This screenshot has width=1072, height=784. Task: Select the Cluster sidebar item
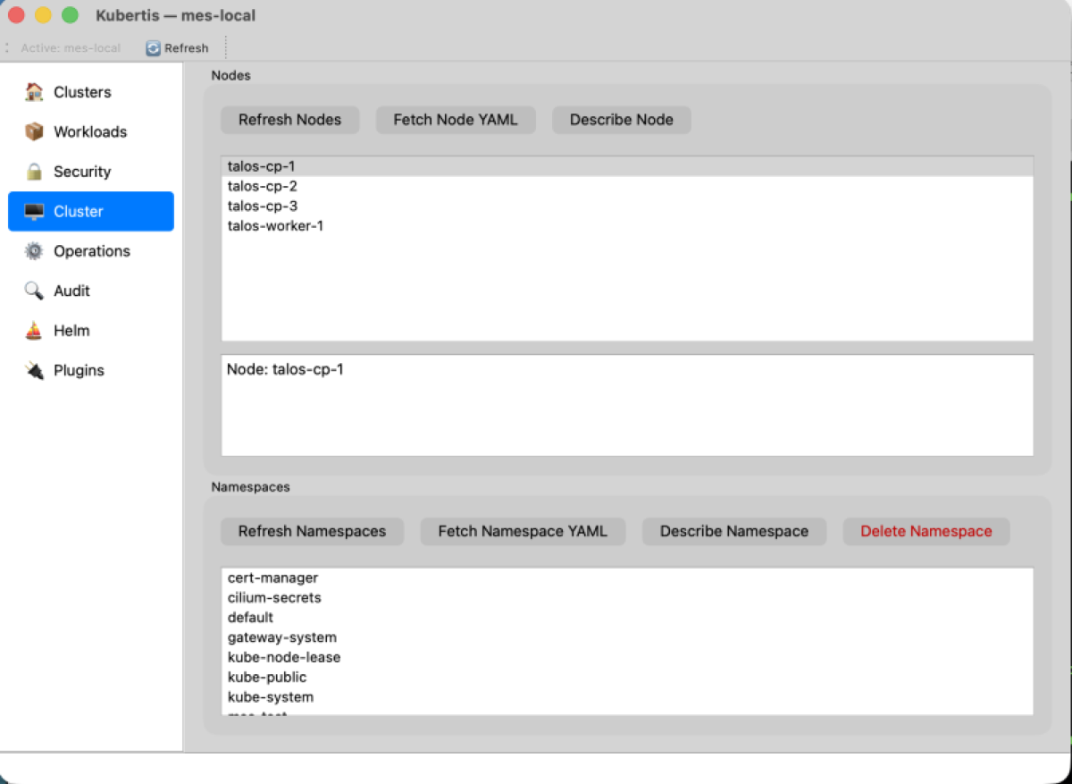[x=91, y=212]
